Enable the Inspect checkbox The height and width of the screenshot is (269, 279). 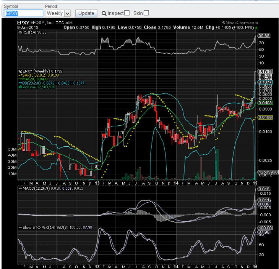point(127,13)
